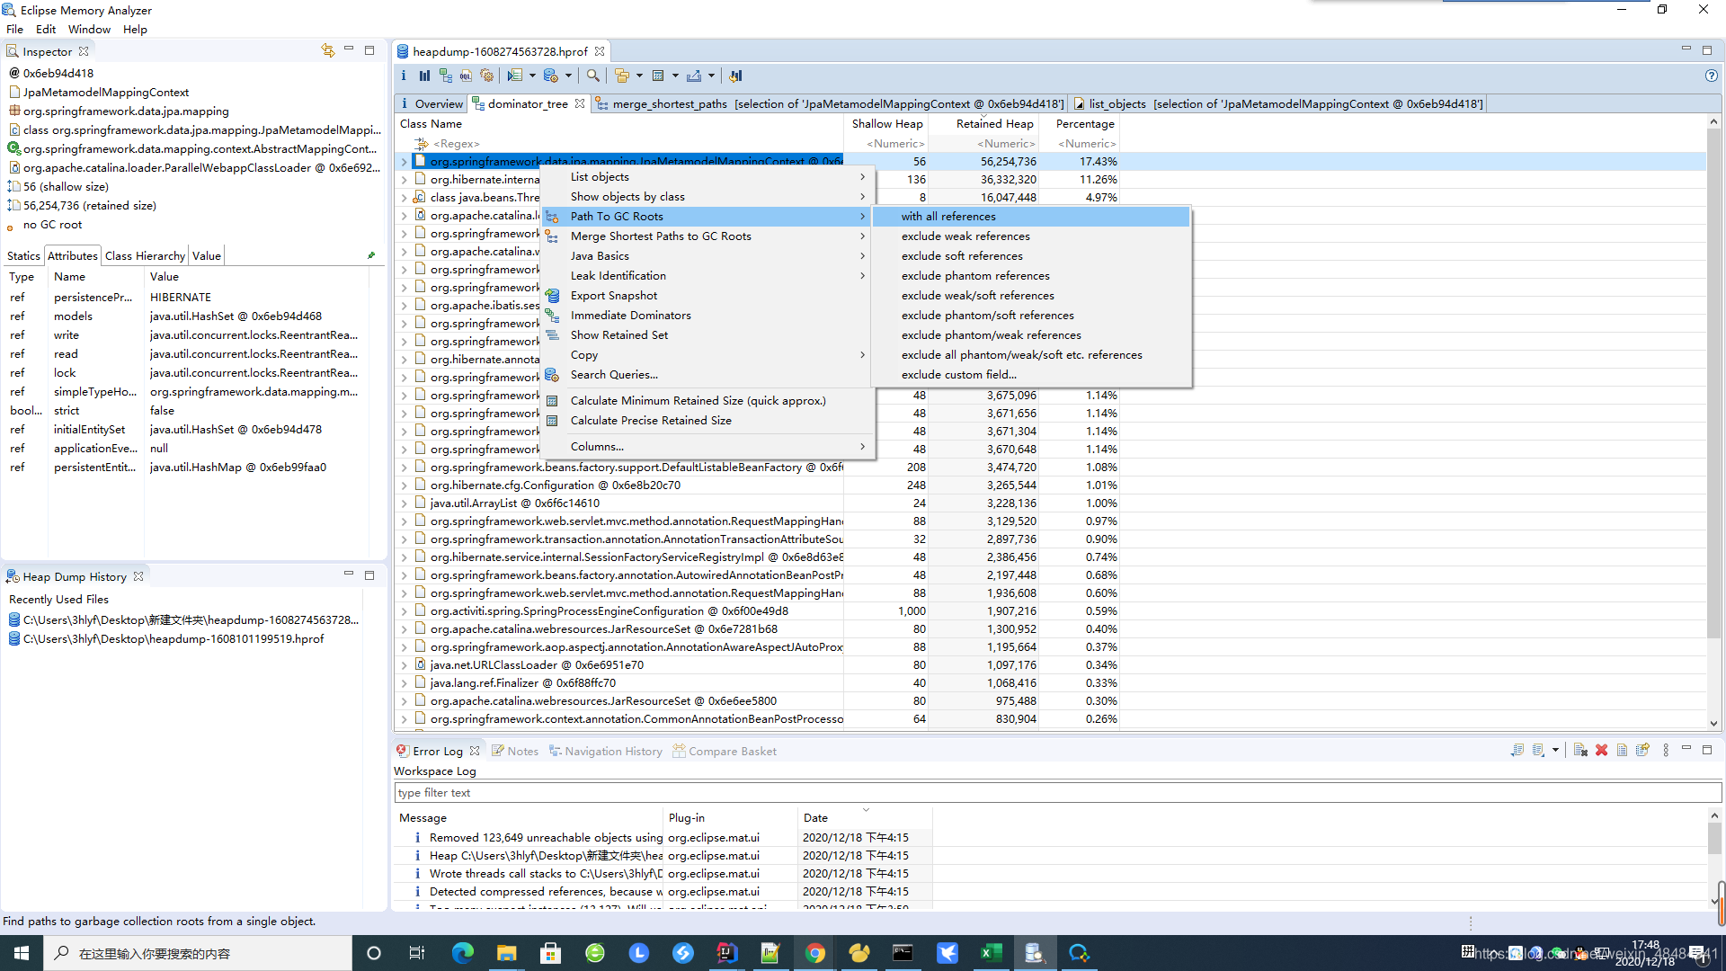Viewport: 1726px width, 971px height.
Task: Open the Window menu
Action: 89,30
